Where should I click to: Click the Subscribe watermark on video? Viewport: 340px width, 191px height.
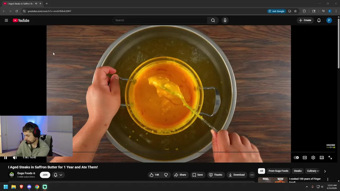[x=331, y=146]
